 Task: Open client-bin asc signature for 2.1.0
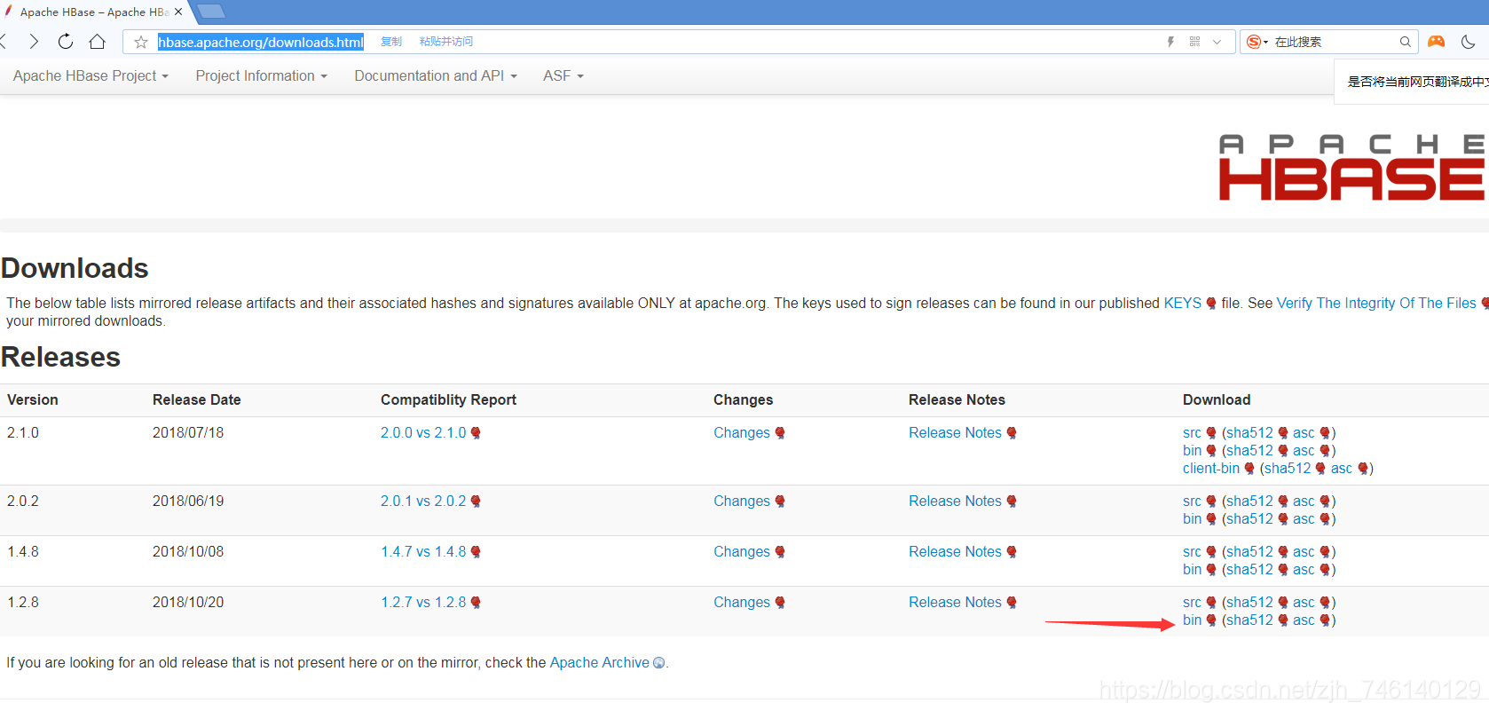tap(1342, 468)
